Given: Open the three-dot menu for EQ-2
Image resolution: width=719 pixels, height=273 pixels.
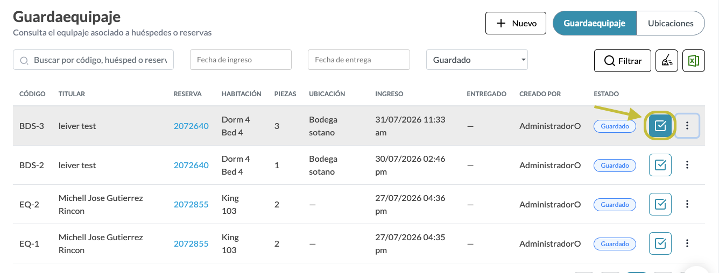Looking at the screenshot, I should pyautogui.click(x=687, y=204).
